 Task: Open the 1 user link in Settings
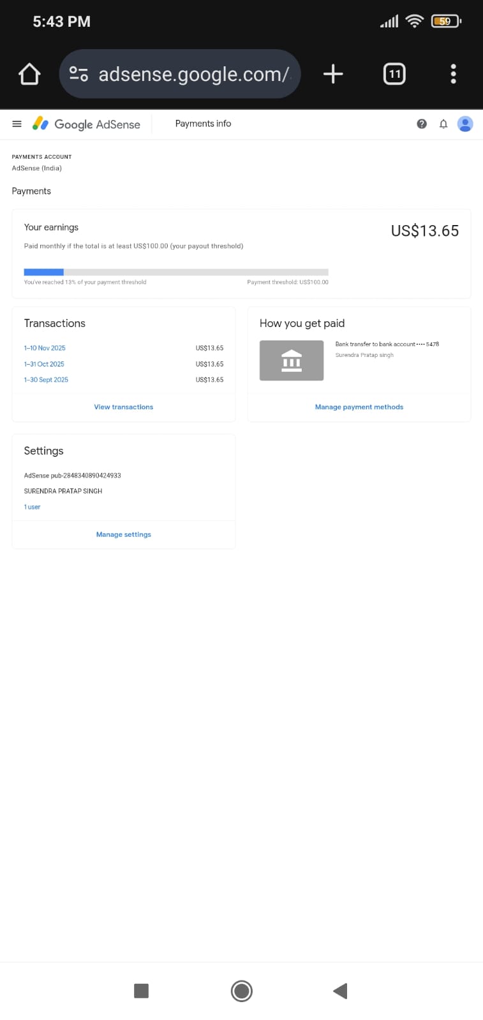(x=32, y=507)
